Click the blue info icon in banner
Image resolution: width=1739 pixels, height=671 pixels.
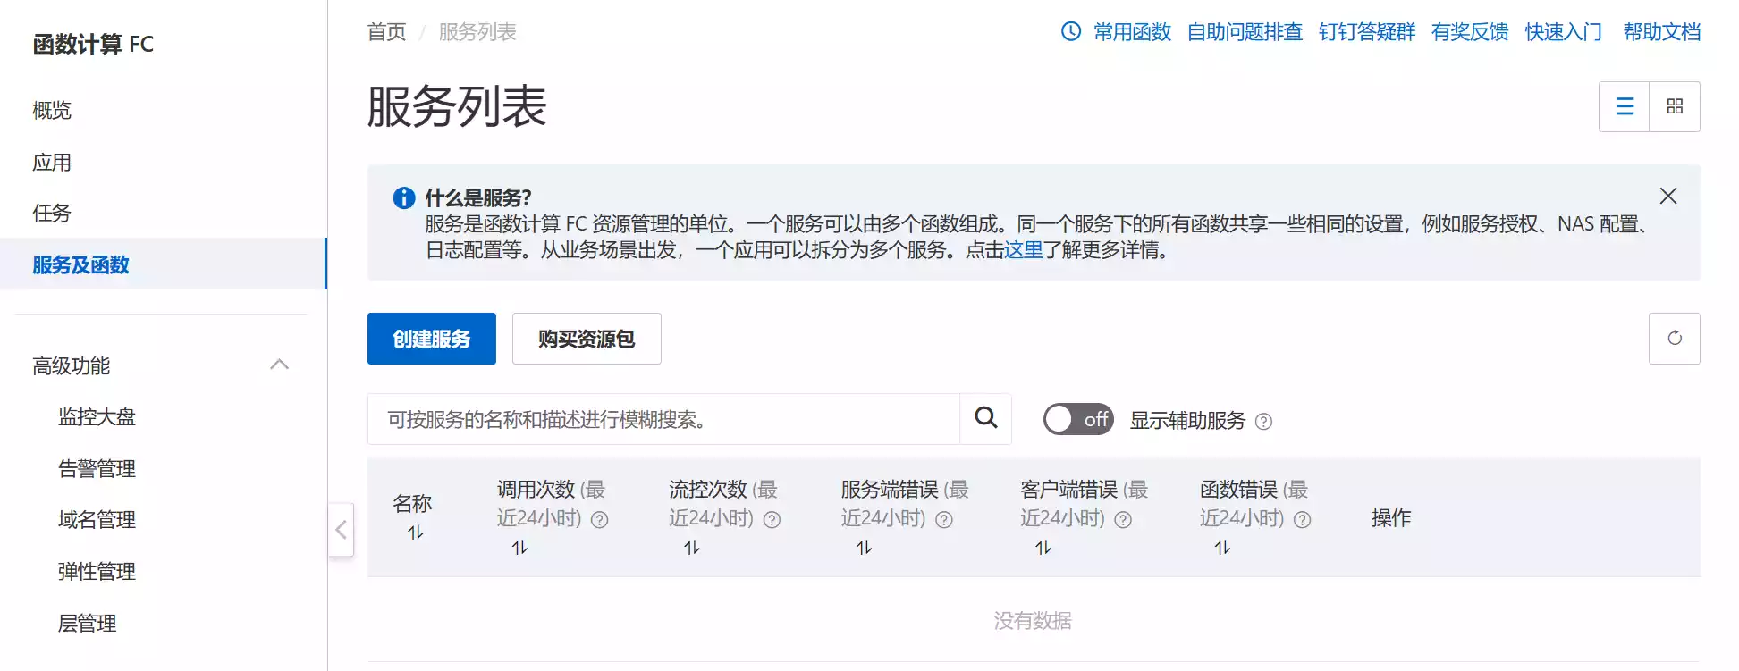(x=404, y=197)
